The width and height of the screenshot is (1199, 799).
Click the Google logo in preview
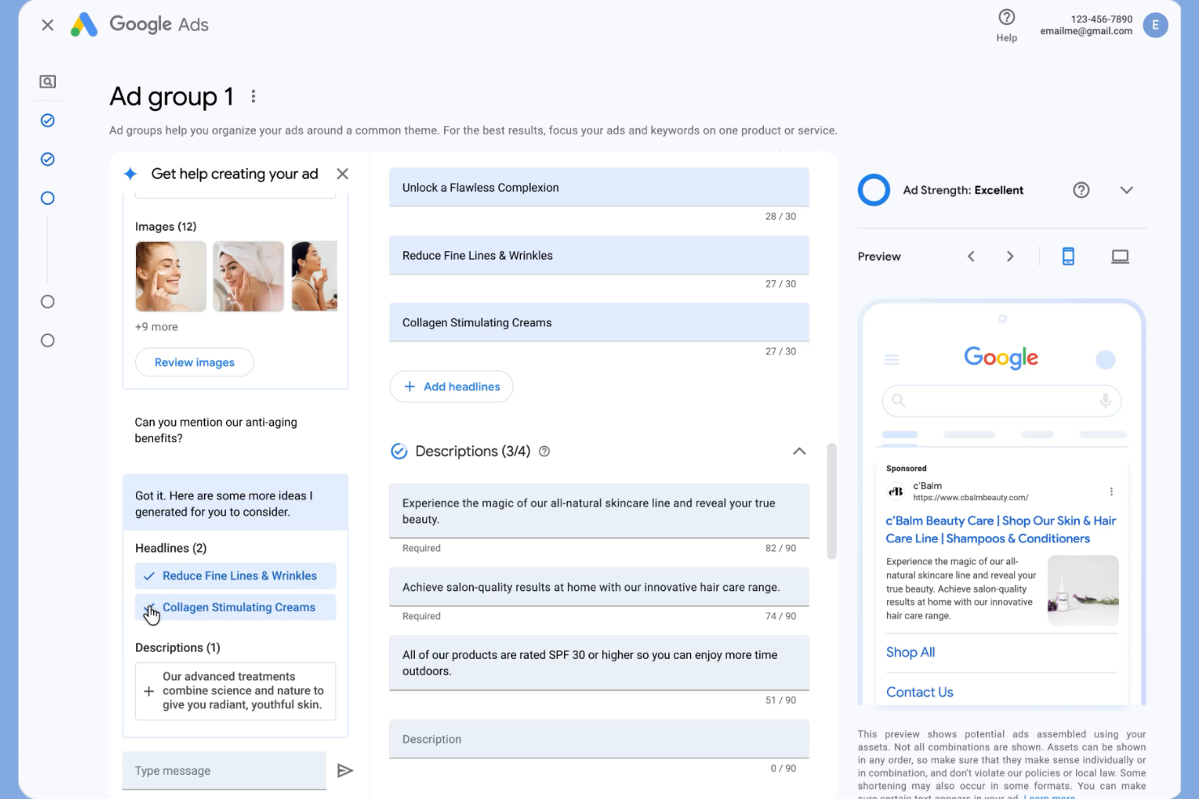tap(1001, 358)
